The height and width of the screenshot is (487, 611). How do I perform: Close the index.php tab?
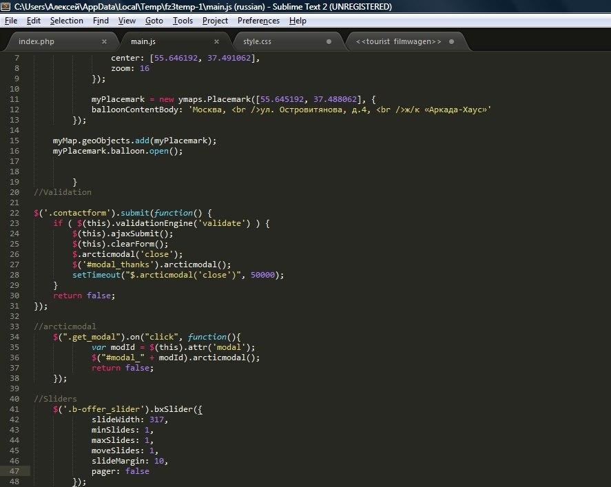(104, 41)
